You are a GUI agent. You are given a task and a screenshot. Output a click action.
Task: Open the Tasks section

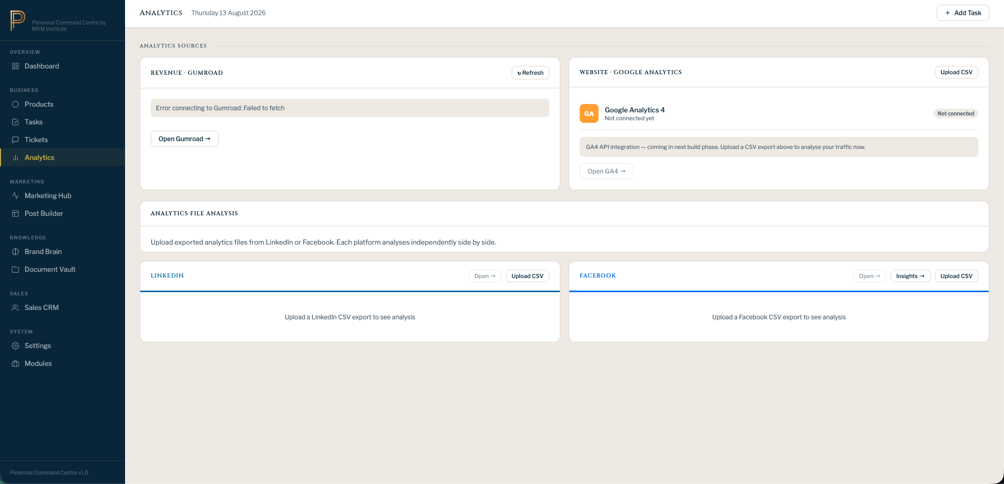coord(62,122)
